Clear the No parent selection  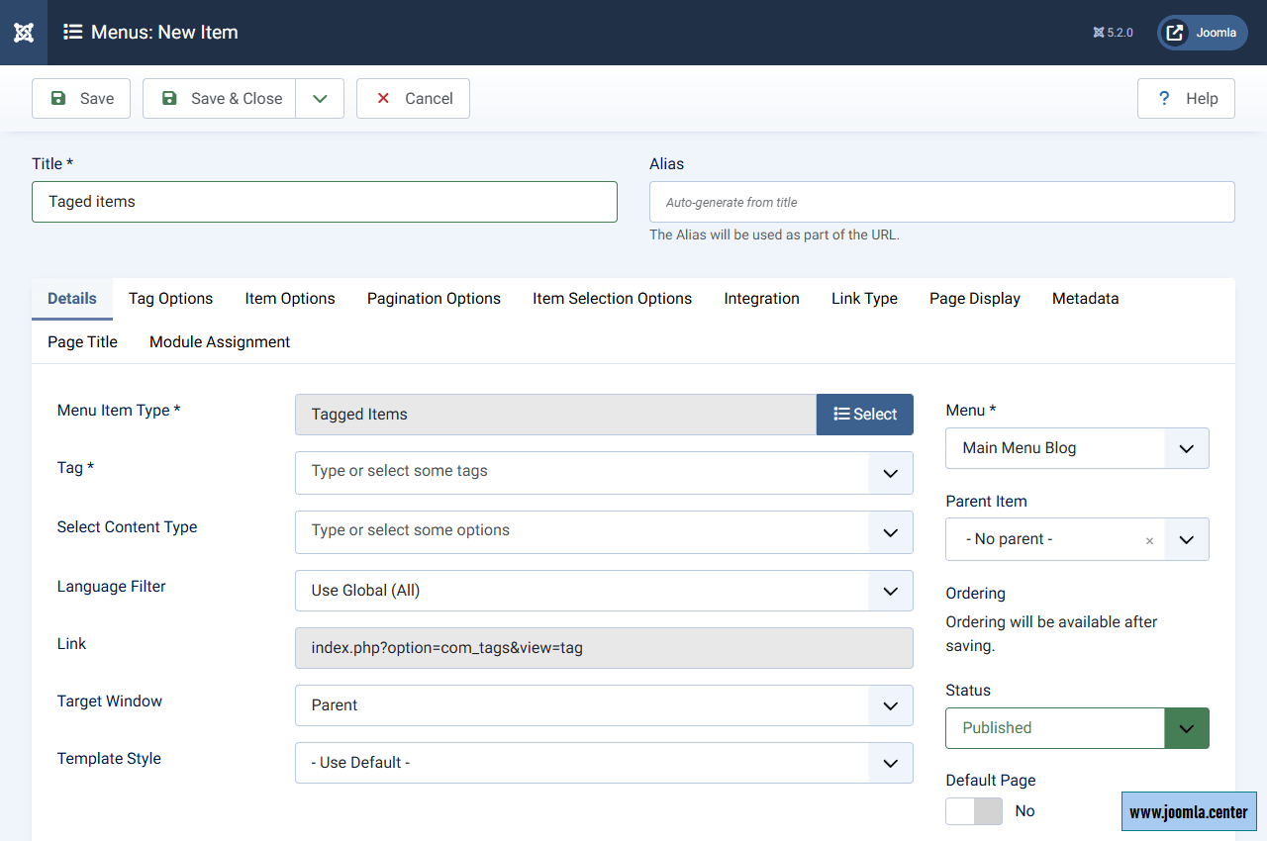[x=1149, y=541]
